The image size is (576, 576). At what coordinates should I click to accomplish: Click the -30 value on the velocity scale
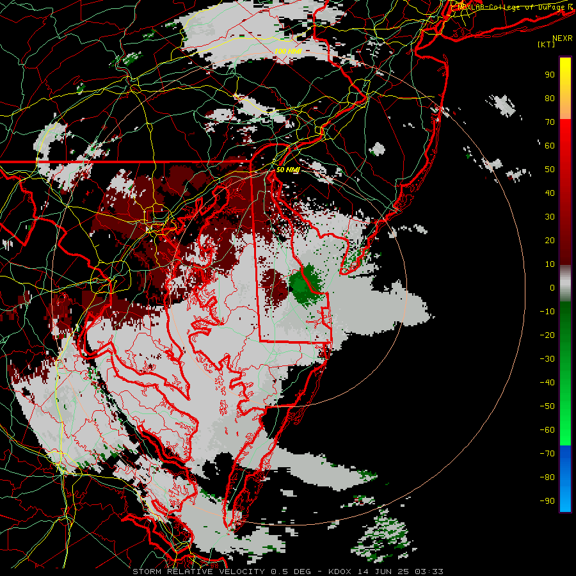coord(547,359)
